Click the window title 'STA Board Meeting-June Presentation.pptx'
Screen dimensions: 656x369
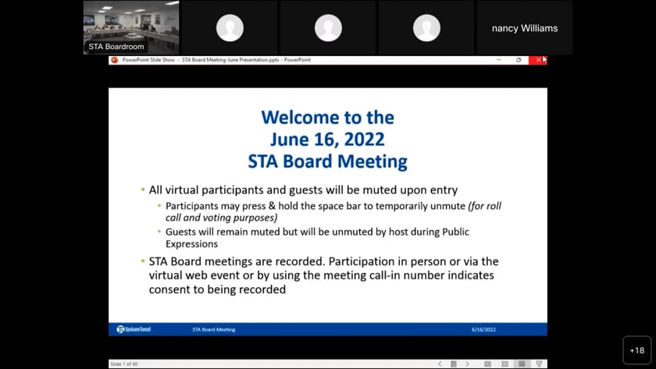pos(230,60)
